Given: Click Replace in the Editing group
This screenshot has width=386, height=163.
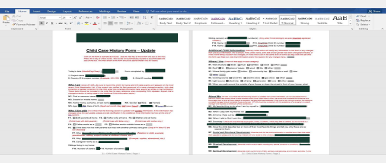Looking at the screenshot, I should (x=363, y=20).
